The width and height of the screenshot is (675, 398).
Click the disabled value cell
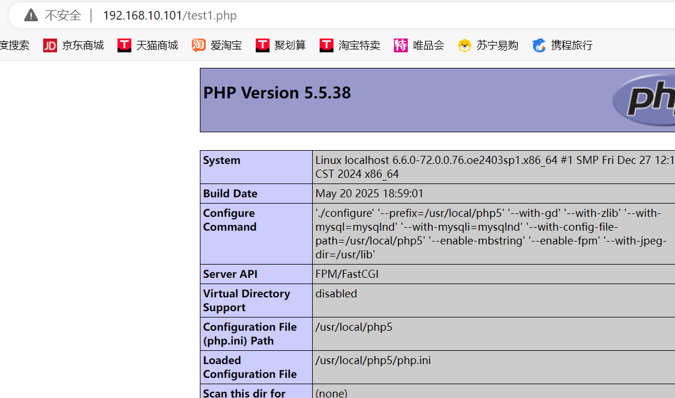point(494,300)
